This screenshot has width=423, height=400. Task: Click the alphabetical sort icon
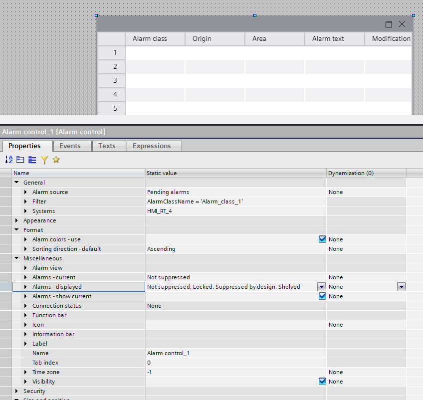click(8, 160)
